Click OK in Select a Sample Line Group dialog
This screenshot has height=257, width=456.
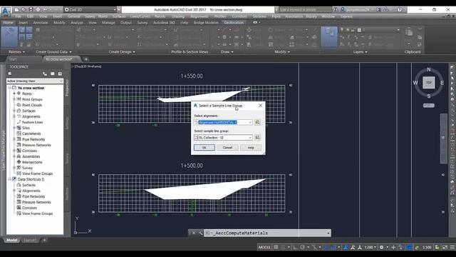pos(204,148)
